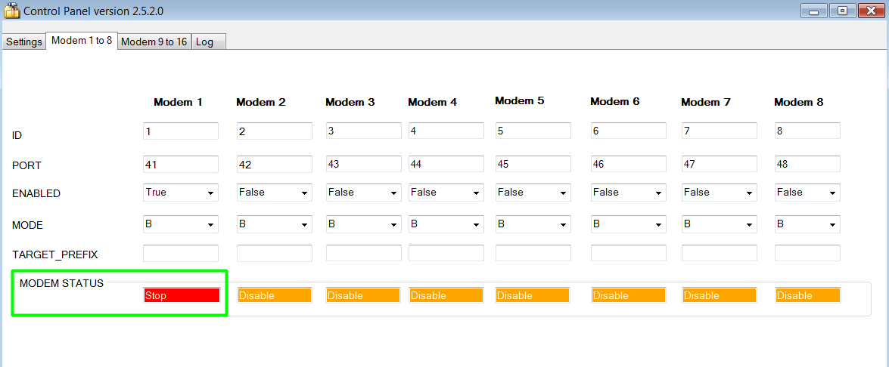Click Modem 5 TARGET_PREFIX text box
Viewport: 889px width, 367px height.
coord(533,253)
